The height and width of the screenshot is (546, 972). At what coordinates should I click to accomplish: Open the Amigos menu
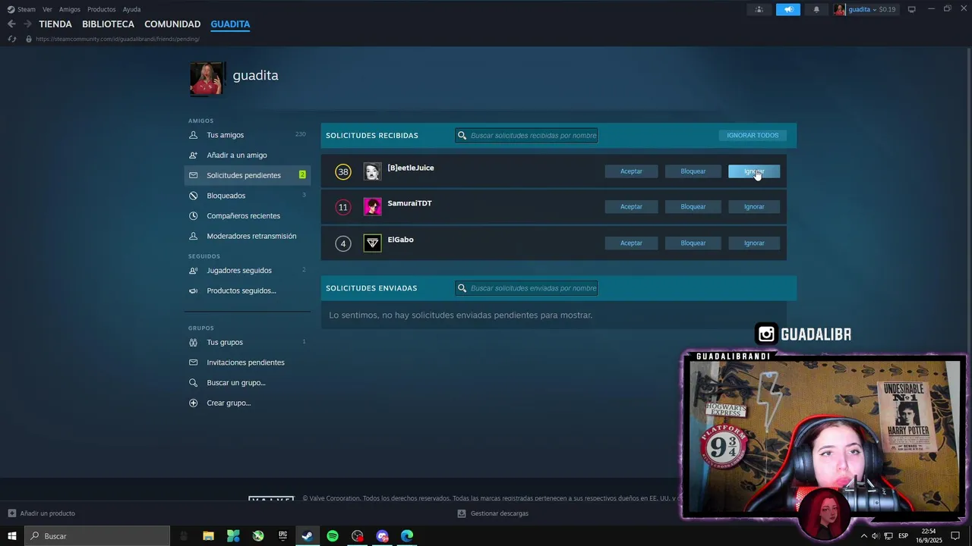70,9
